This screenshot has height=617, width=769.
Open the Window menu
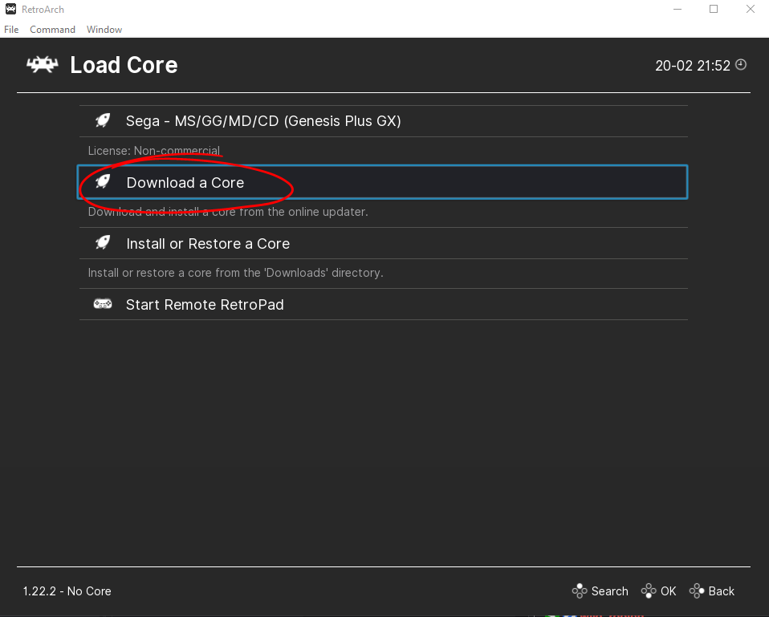pyautogui.click(x=104, y=29)
